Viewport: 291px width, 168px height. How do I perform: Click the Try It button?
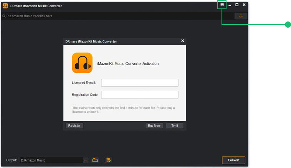pyautogui.click(x=175, y=125)
